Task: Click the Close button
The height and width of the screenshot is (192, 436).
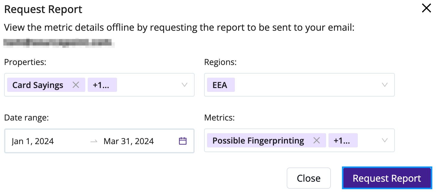Action: (x=309, y=178)
